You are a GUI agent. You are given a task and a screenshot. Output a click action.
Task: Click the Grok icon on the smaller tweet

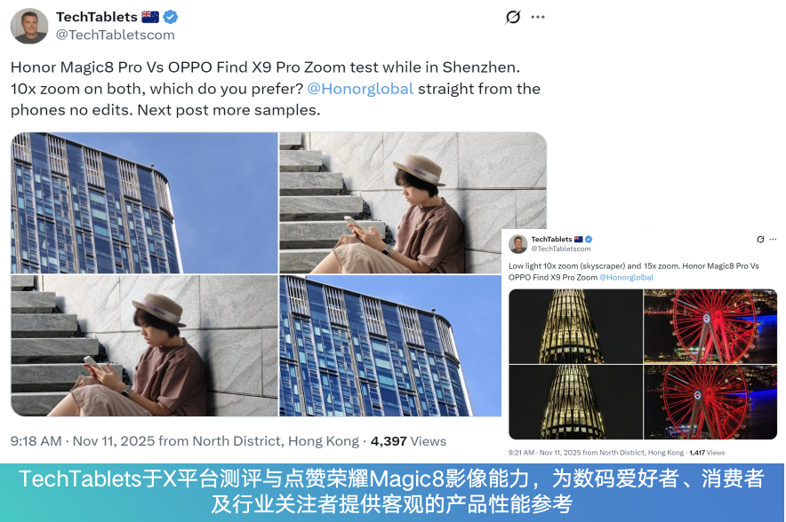pos(760,239)
